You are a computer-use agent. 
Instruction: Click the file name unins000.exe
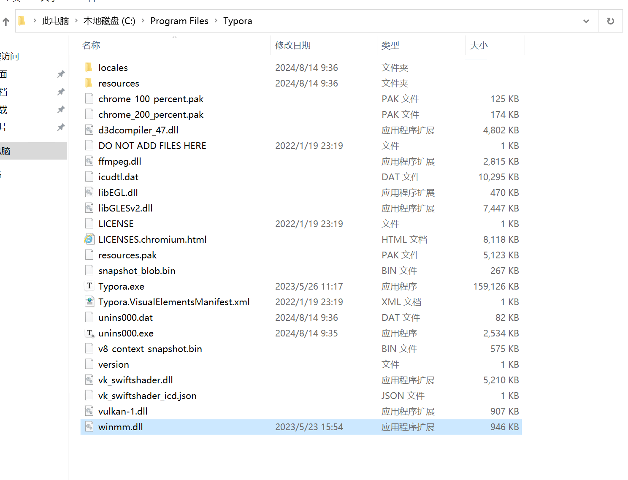click(x=126, y=333)
